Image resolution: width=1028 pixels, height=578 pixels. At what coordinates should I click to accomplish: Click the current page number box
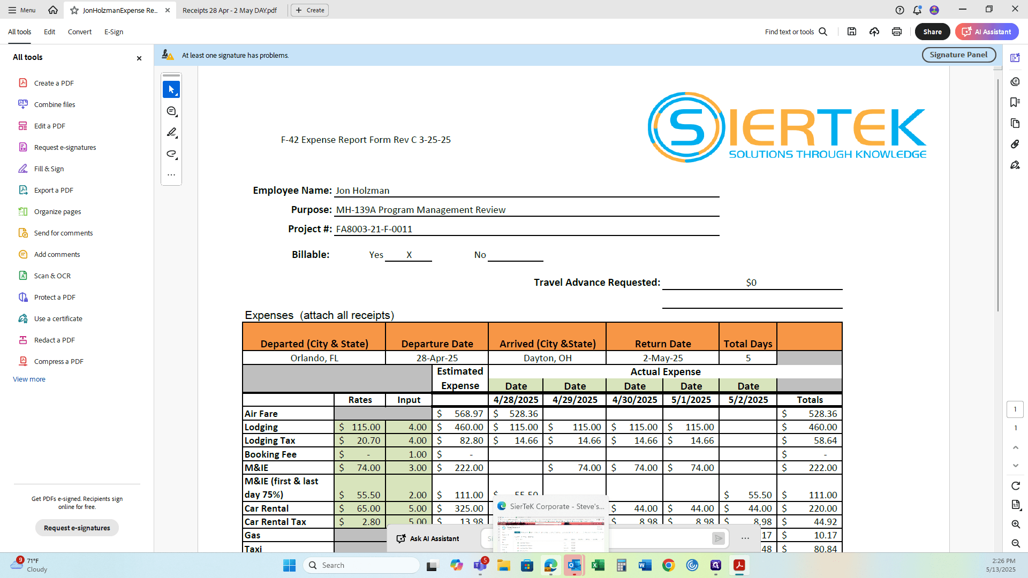(x=1015, y=409)
